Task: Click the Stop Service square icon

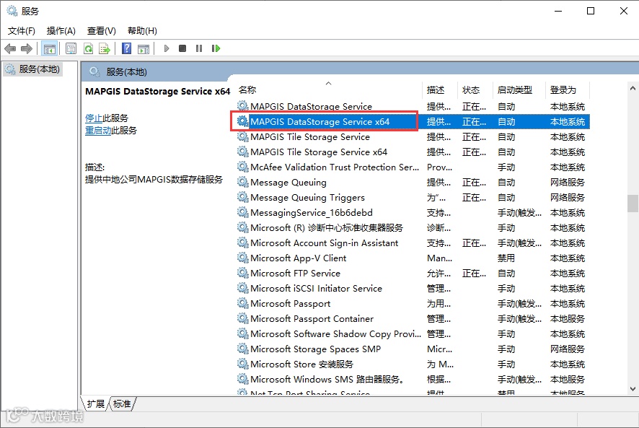Action: 182,48
